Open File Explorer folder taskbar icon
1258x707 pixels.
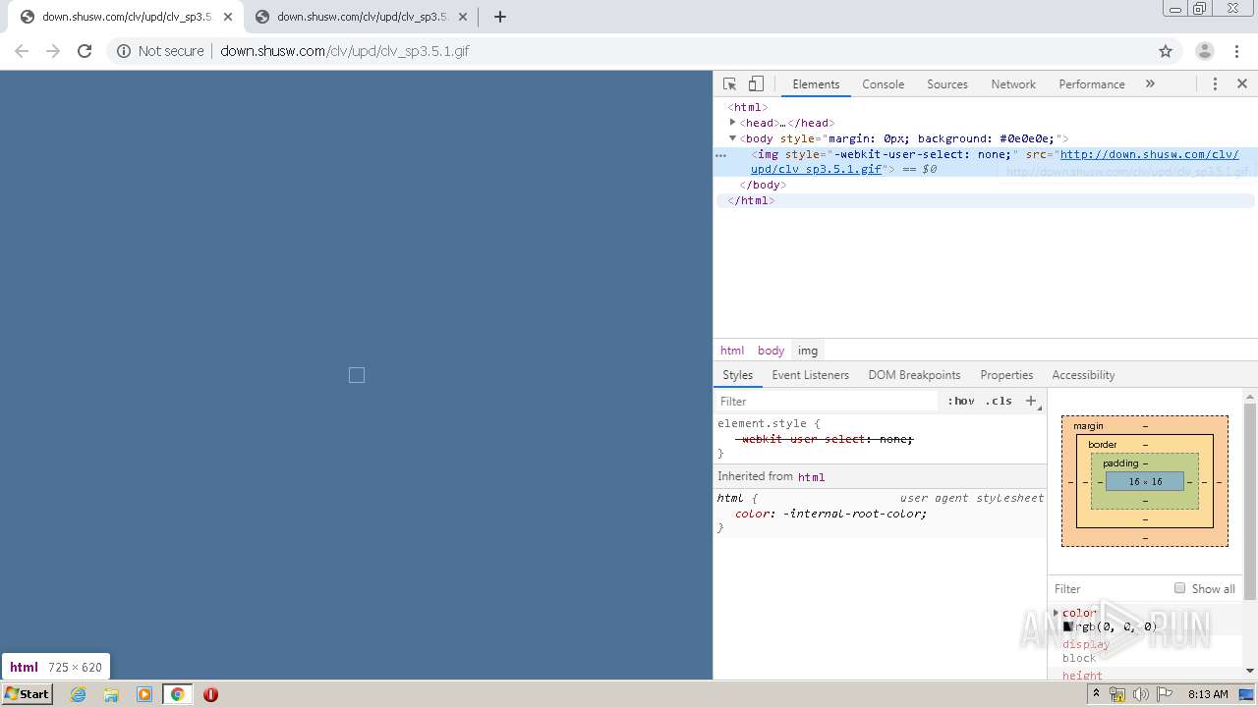(111, 694)
